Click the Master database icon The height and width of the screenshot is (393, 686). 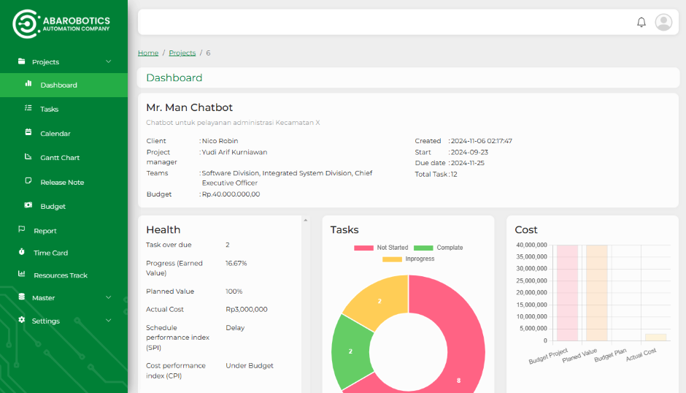(21, 297)
